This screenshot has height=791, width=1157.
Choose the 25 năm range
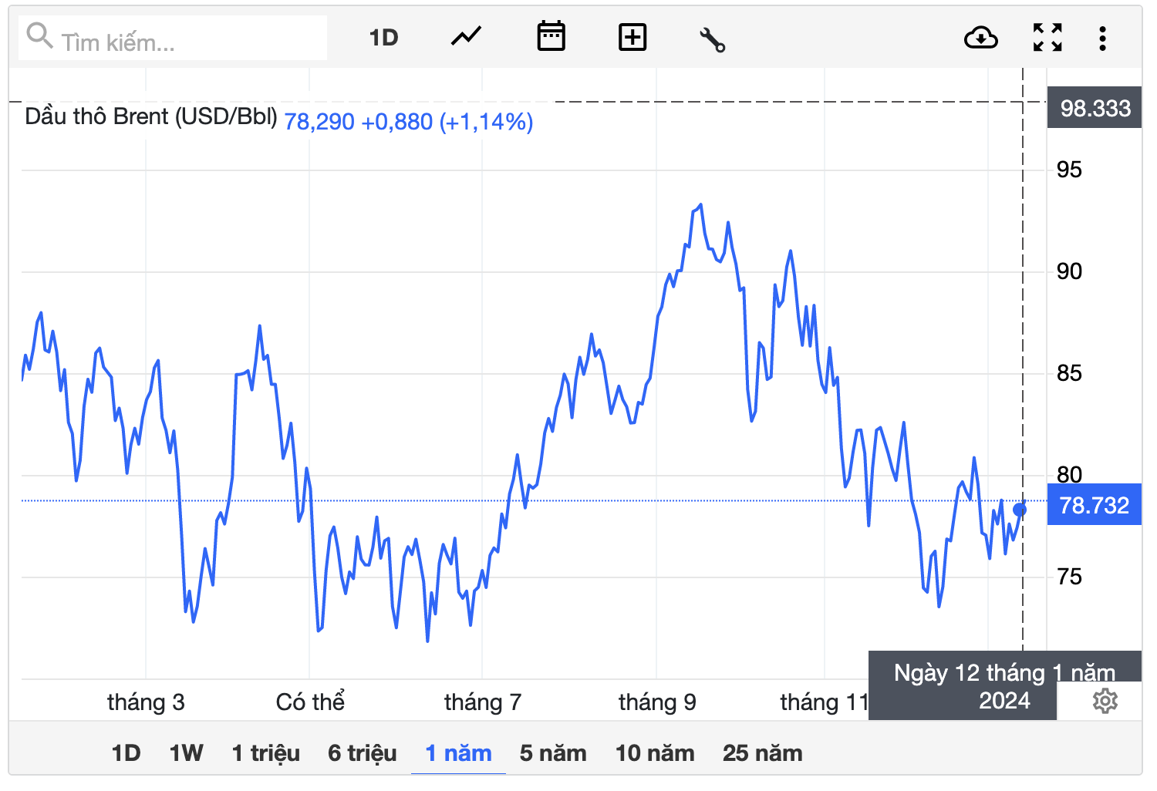pos(763,753)
